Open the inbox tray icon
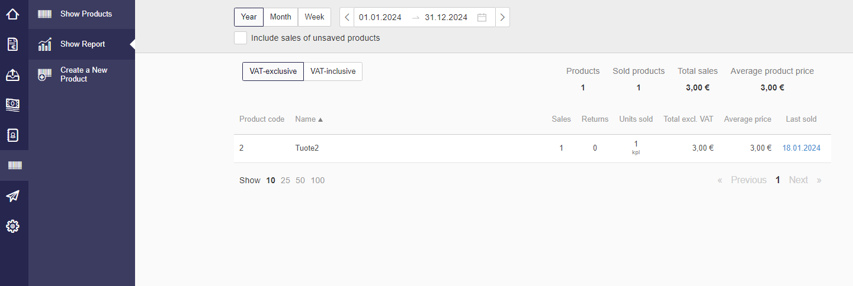This screenshot has height=286, width=853. point(13,75)
